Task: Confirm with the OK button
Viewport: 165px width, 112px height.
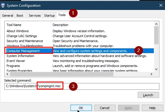Action: 81,108
